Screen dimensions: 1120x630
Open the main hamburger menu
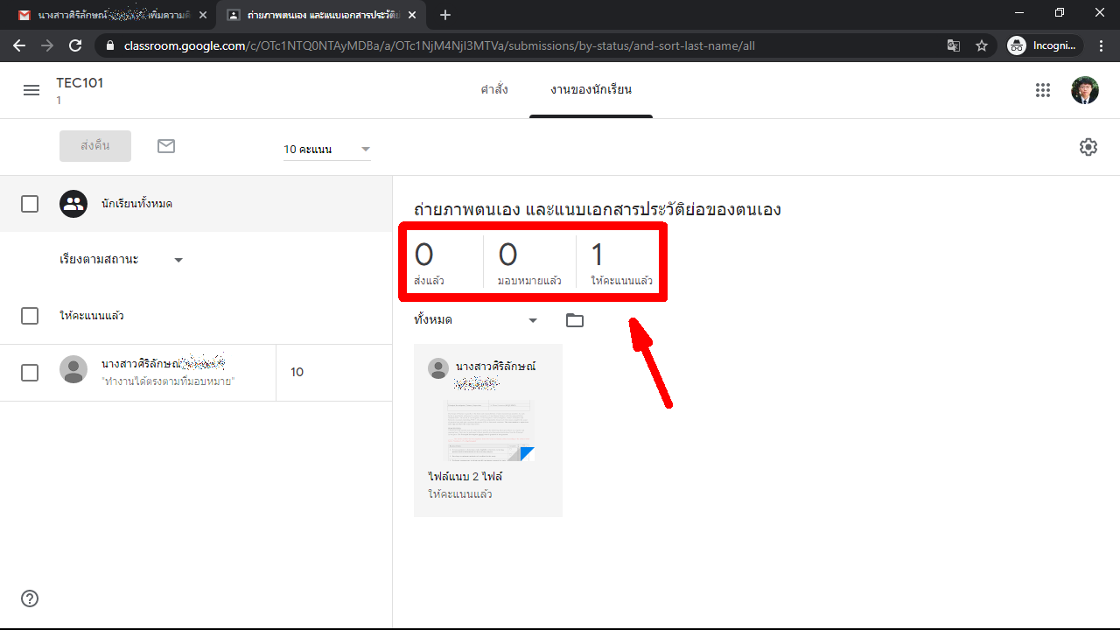31,90
